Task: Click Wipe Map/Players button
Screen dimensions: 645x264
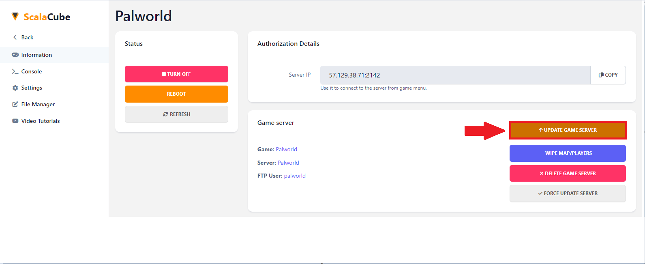Action: point(568,153)
